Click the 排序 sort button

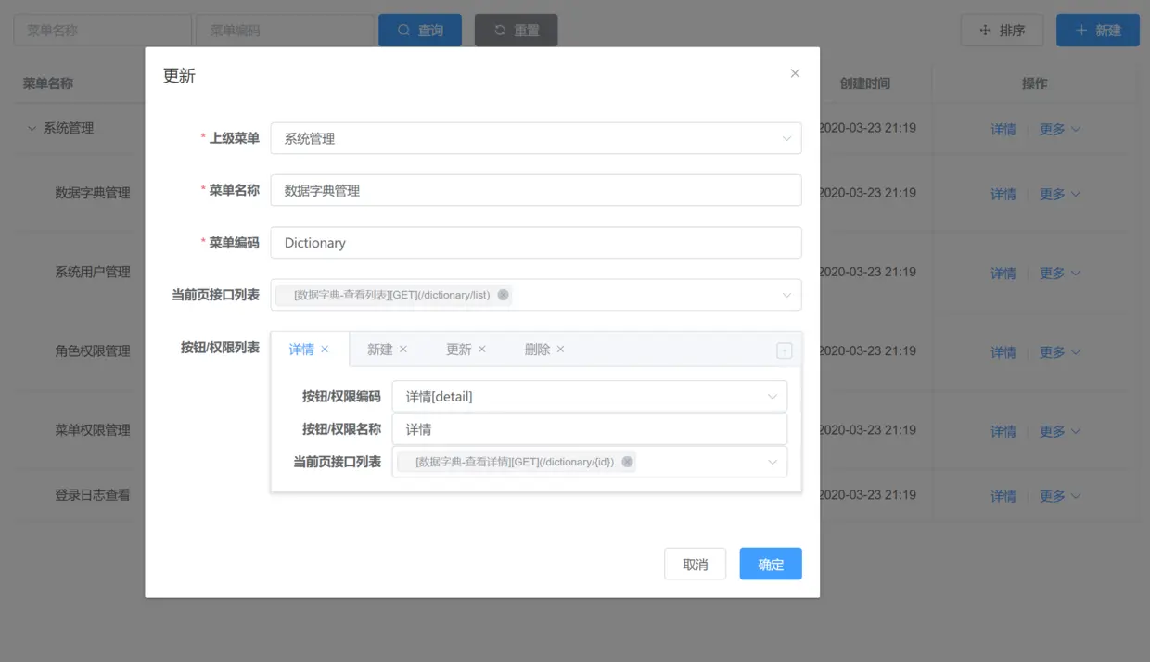1002,30
